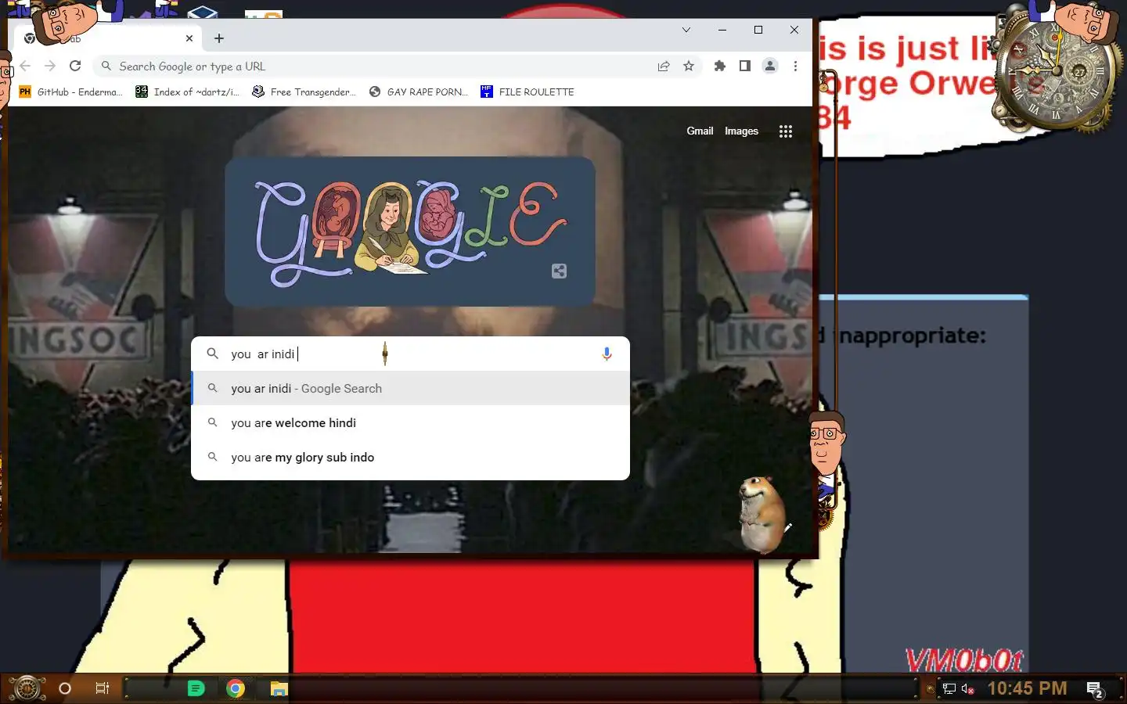
Task: Open Chrome's three-dot menu
Action: tap(795, 66)
